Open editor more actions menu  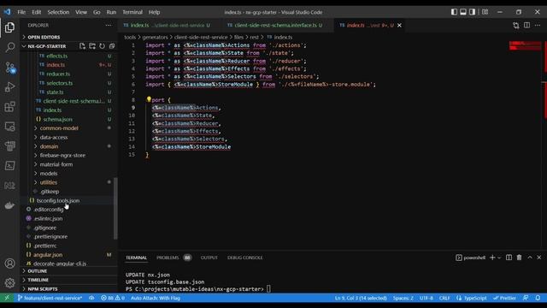[538, 25]
